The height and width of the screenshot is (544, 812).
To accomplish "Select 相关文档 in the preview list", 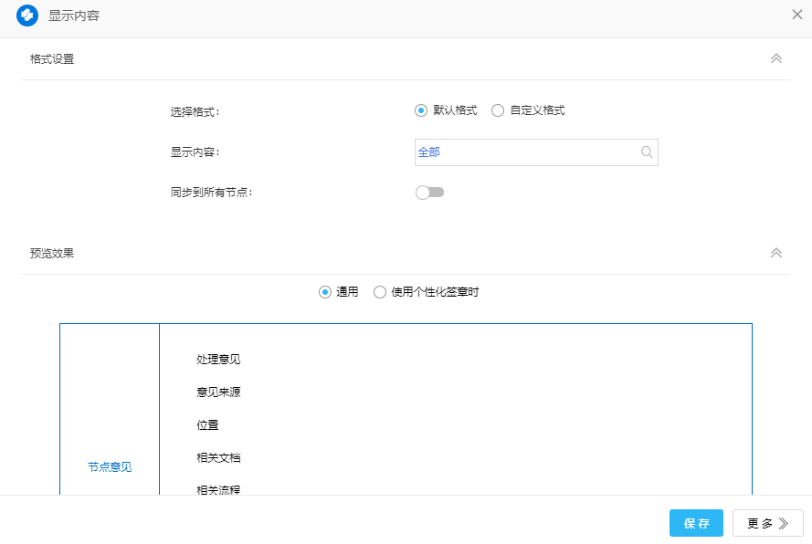I will click(x=218, y=458).
